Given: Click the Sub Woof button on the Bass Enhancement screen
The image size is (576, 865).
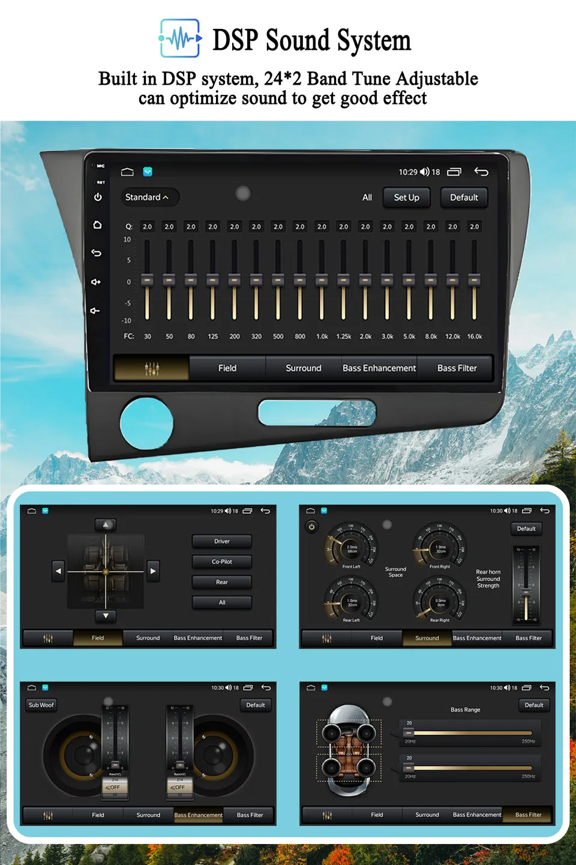Looking at the screenshot, I should point(41,705).
